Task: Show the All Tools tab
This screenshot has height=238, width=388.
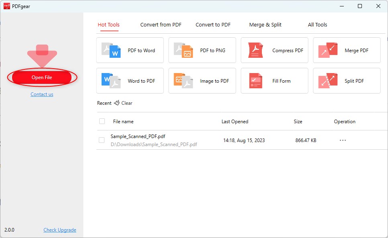Action: [x=317, y=25]
